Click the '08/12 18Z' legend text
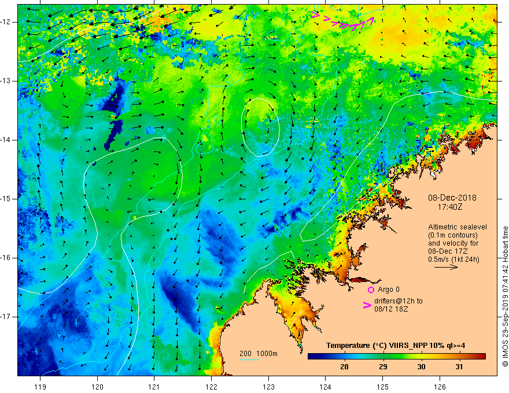509x393 pixels. pyautogui.click(x=391, y=309)
